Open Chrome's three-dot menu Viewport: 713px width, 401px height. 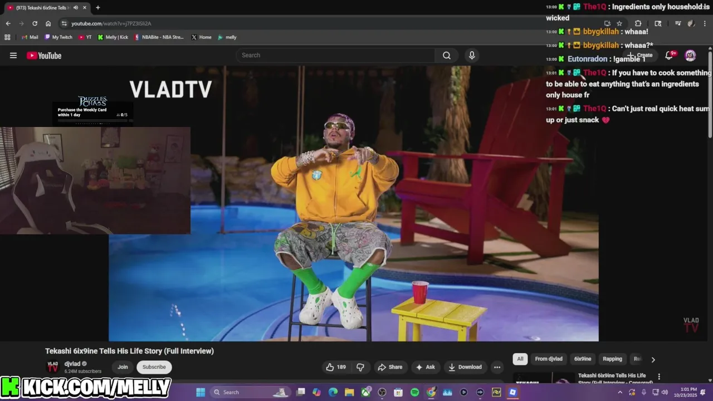tap(705, 23)
